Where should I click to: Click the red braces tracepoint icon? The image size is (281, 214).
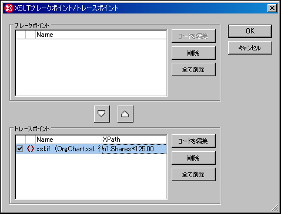point(31,149)
